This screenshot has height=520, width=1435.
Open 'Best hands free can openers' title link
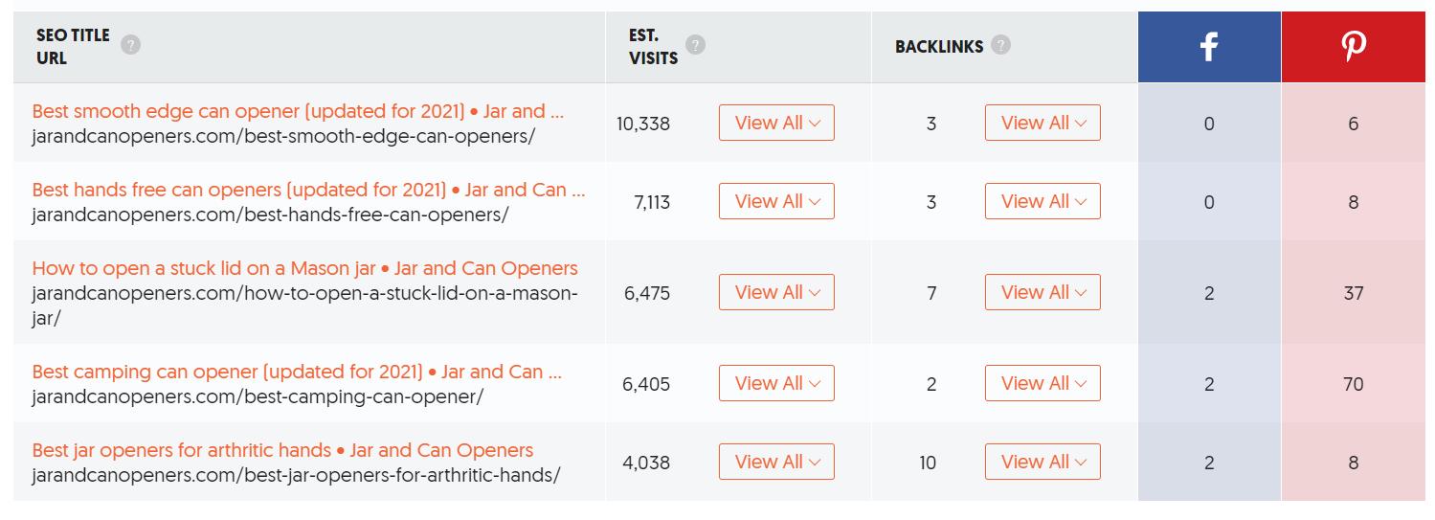tap(308, 190)
